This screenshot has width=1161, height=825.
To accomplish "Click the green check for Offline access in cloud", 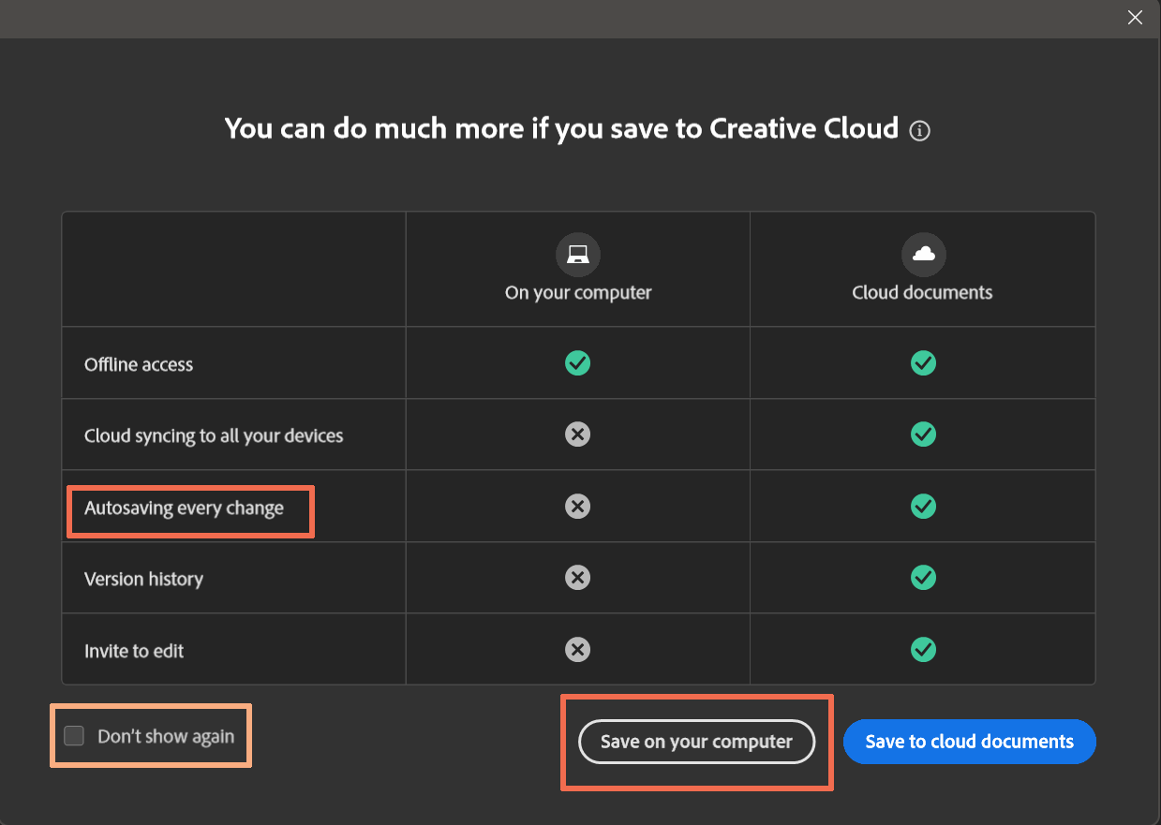I will (x=923, y=362).
